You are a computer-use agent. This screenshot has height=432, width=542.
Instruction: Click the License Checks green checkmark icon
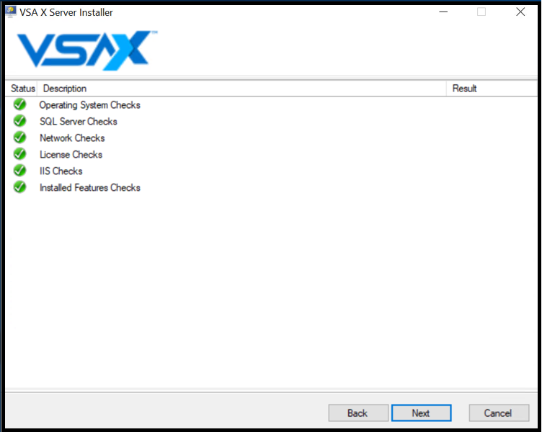(19, 154)
